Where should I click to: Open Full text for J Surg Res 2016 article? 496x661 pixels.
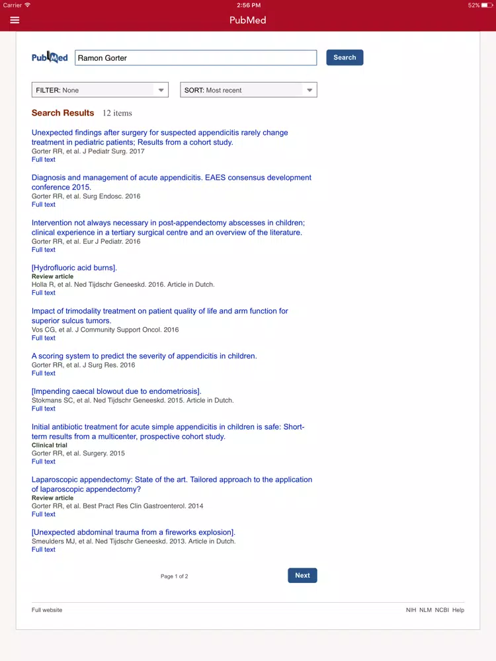(x=44, y=373)
